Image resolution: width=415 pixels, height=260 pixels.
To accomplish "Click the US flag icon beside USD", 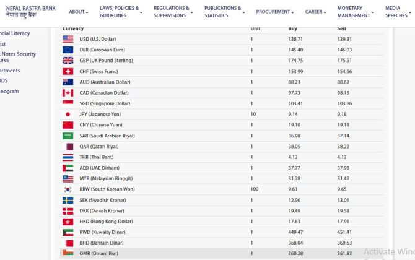I will coord(68,39).
